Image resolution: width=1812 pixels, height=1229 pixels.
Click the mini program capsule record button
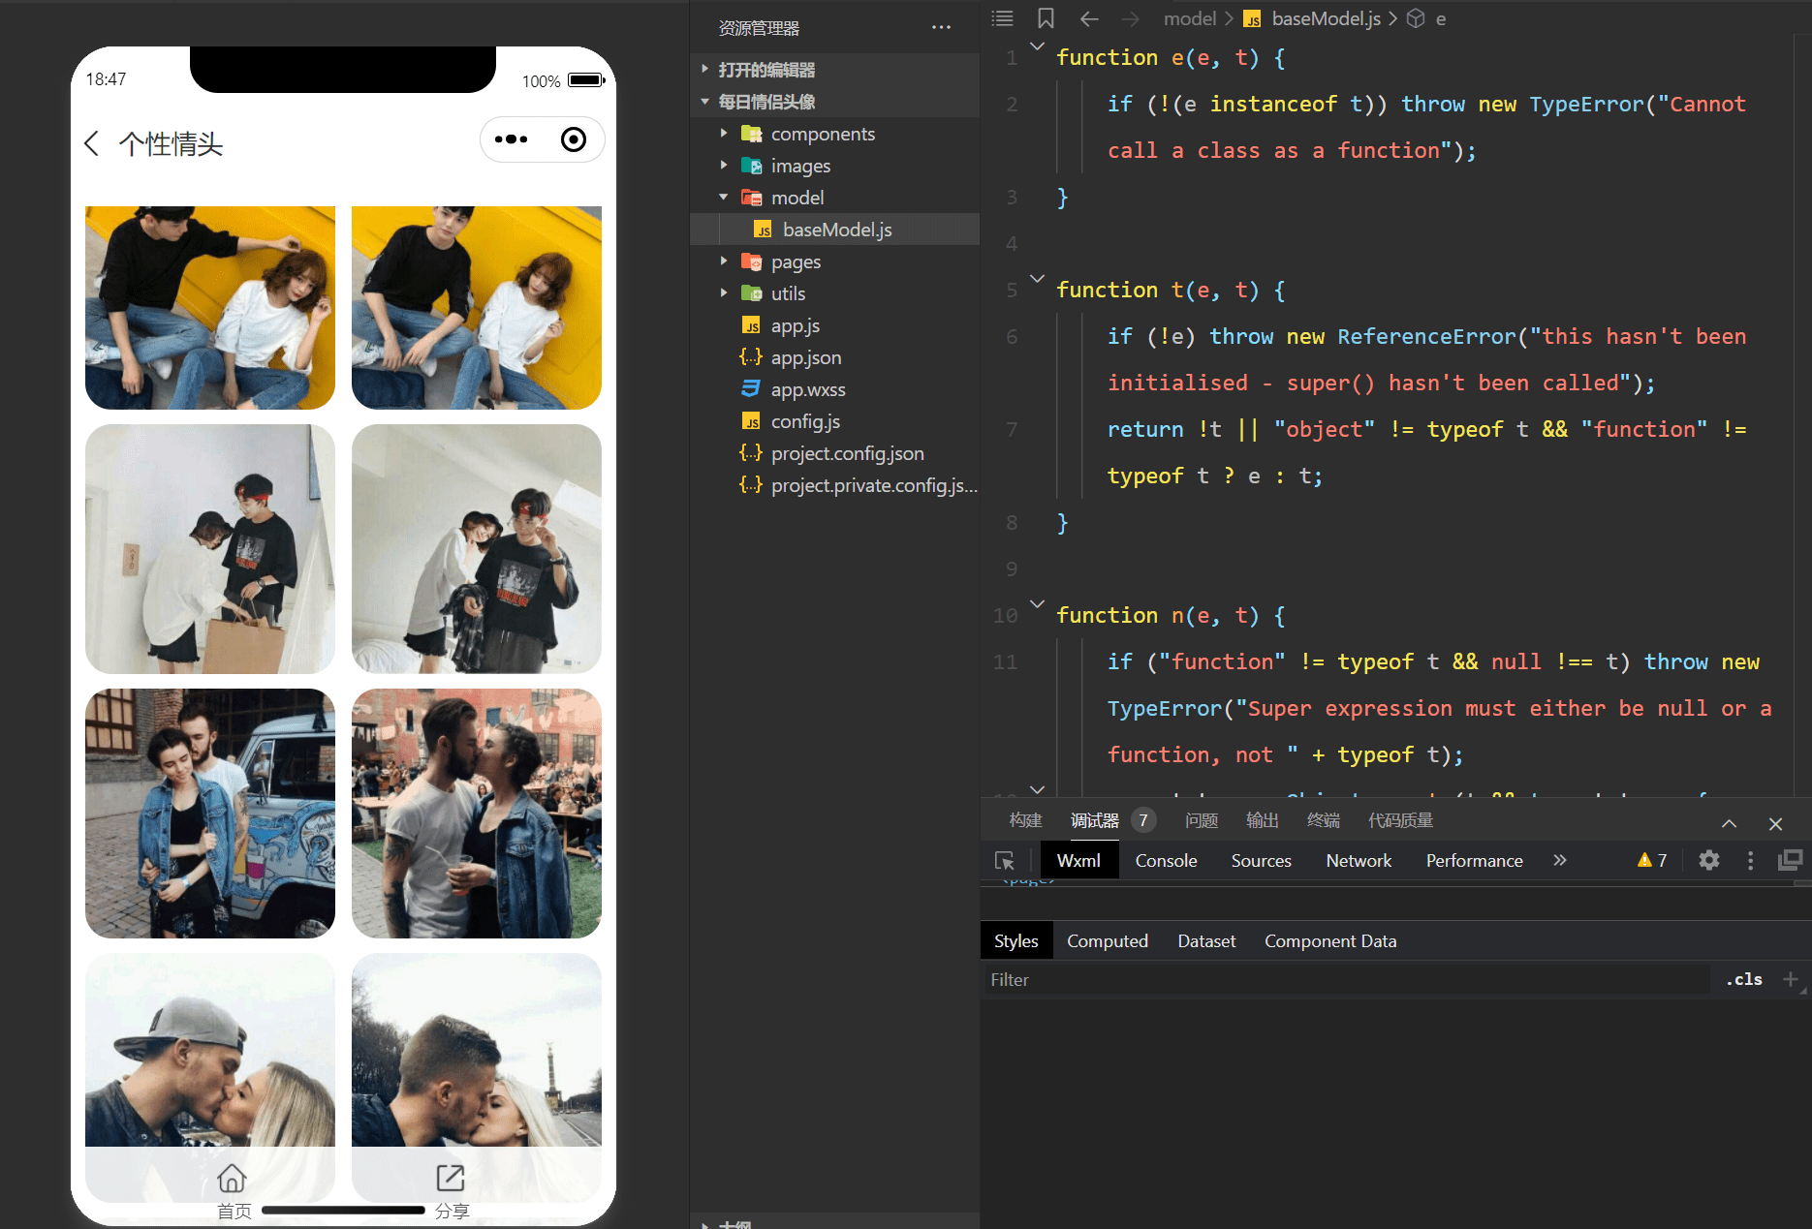pyautogui.click(x=574, y=139)
